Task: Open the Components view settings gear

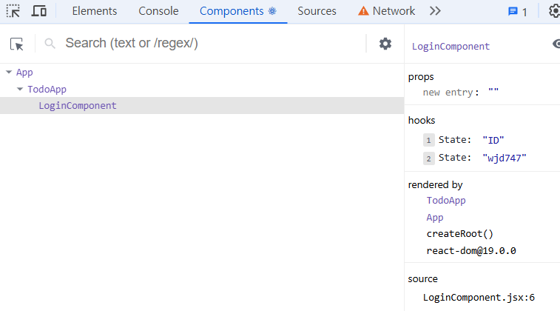Action: (x=385, y=44)
